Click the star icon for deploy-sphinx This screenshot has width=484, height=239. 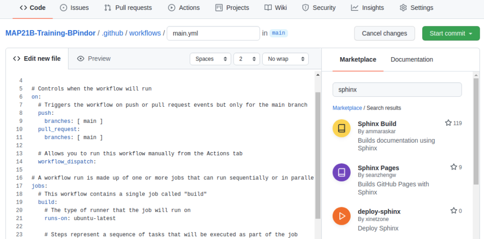click(453, 211)
